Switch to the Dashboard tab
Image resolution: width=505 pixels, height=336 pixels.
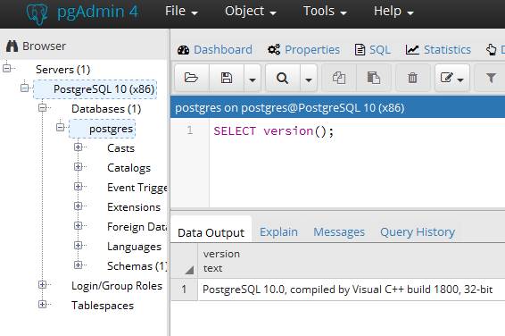click(215, 50)
